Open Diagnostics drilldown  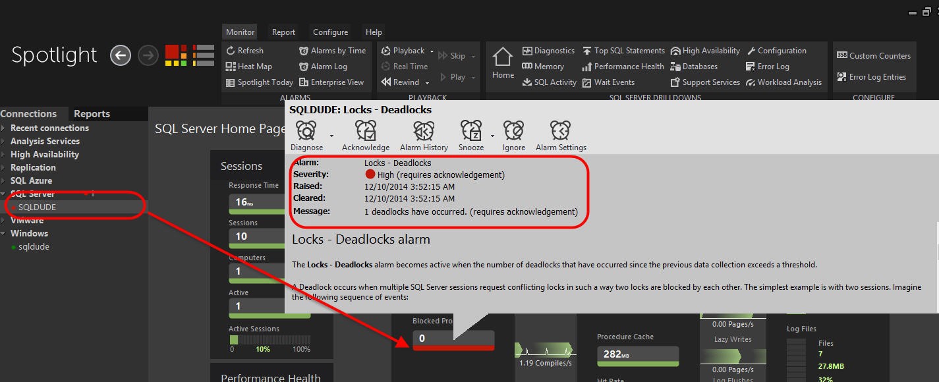[548, 51]
